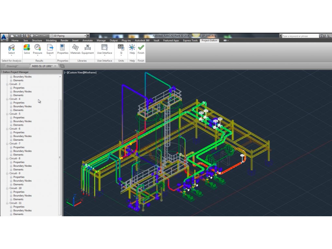Click the scroll up arrow in project tree

click(x=60, y=77)
